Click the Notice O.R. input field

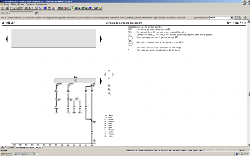tap(22, 13)
